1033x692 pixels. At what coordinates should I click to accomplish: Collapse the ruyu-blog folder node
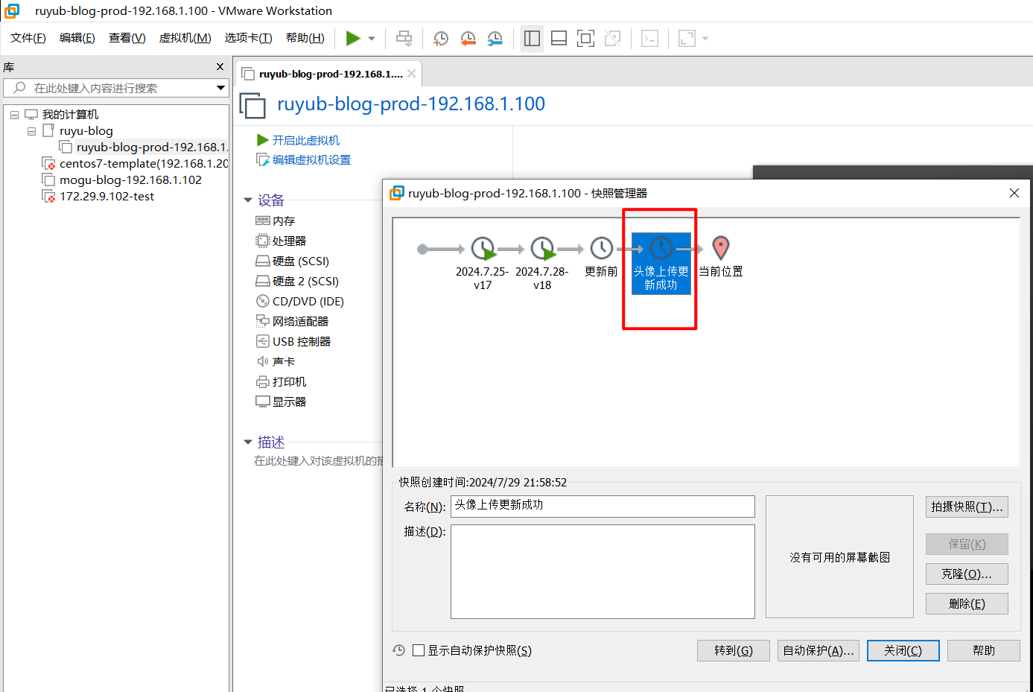pos(31,131)
